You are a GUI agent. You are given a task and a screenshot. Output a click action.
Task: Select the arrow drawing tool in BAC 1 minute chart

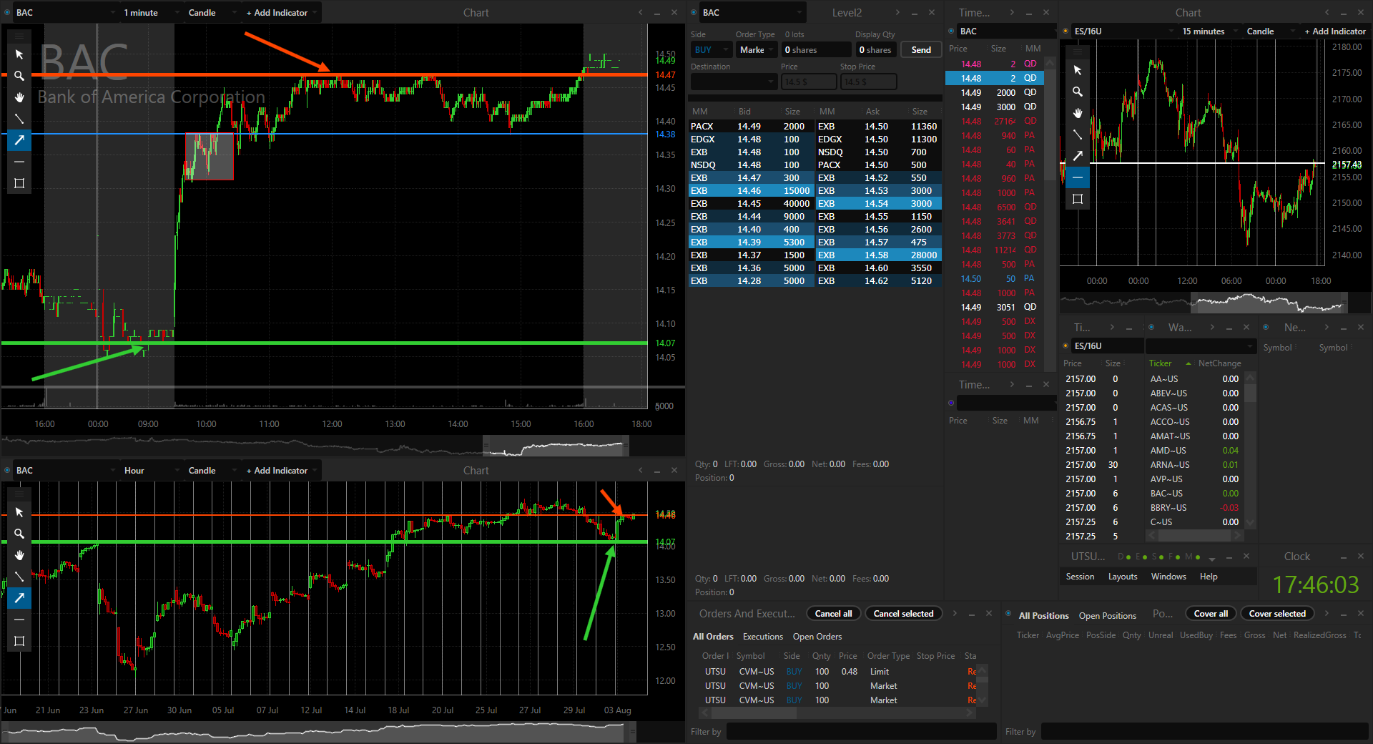coord(19,140)
